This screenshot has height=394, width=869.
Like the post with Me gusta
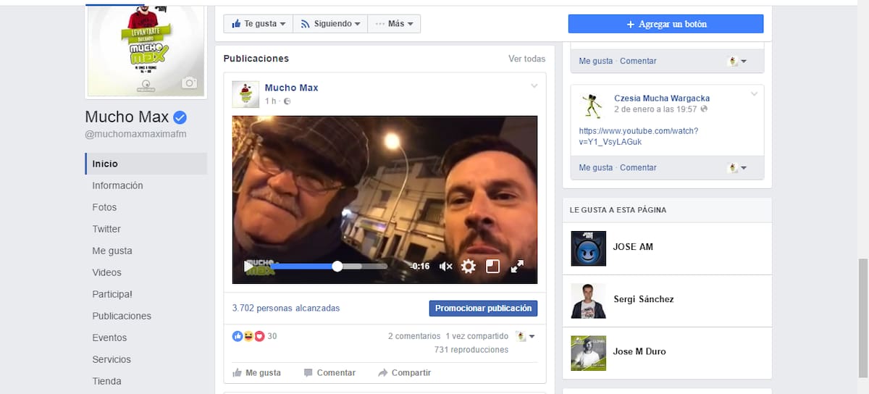pyautogui.click(x=256, y=373)
